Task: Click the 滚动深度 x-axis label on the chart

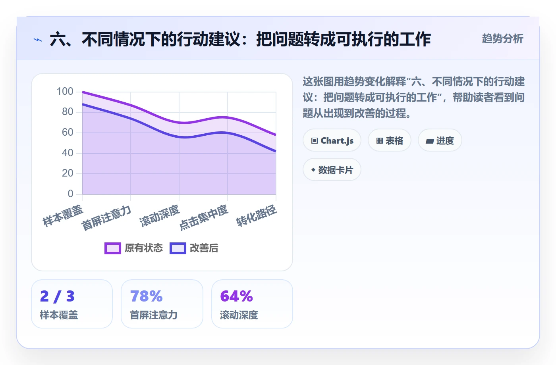Action: tap(159, 216)
